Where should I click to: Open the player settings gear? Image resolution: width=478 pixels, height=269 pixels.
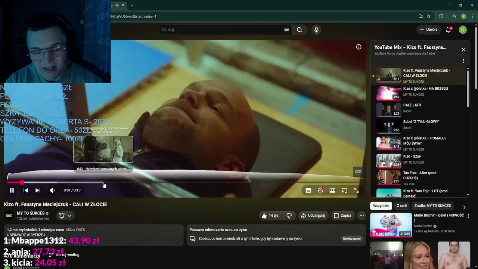tap(320, 191)
